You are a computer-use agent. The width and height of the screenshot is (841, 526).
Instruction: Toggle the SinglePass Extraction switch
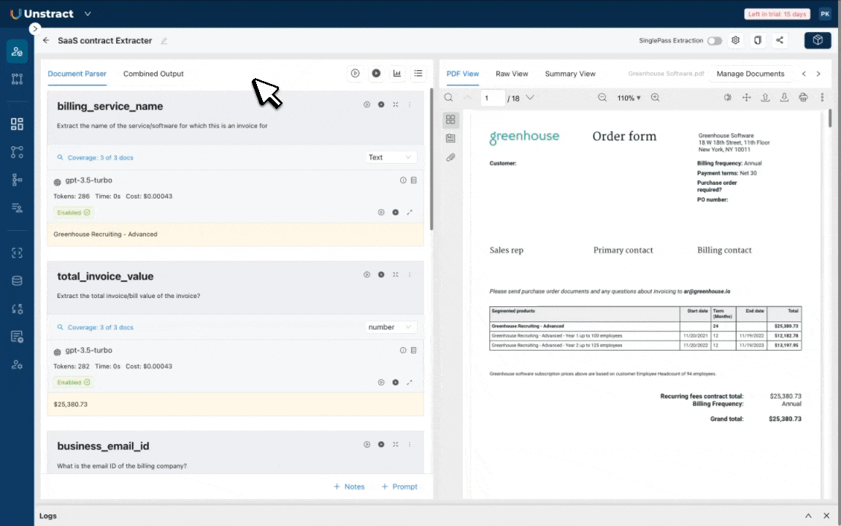[x=714, y=41]
